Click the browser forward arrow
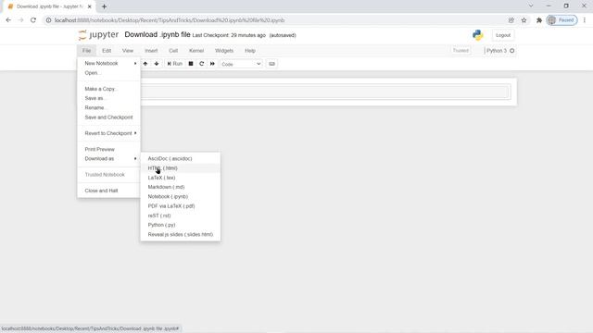The width and height of the screenshot is (593, 333). coord(20,20)
